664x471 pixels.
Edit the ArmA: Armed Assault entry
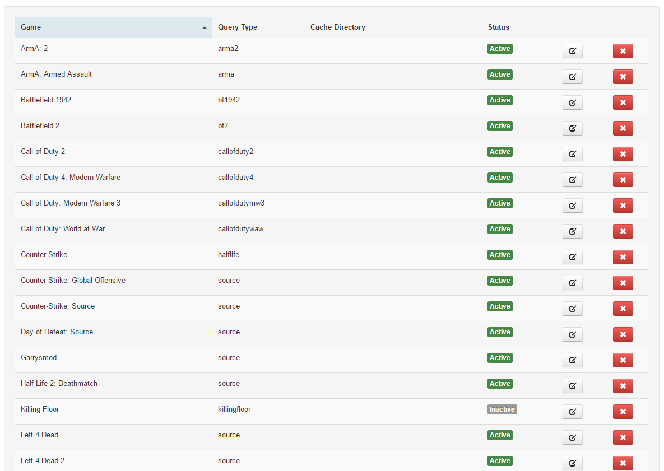[573, 77]
